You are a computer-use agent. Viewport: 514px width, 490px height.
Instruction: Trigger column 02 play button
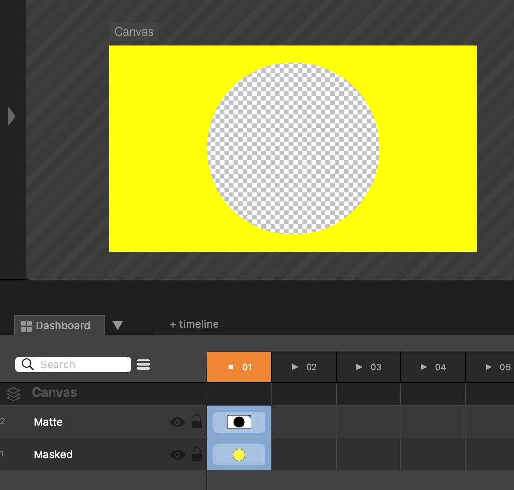coord(295,367)
